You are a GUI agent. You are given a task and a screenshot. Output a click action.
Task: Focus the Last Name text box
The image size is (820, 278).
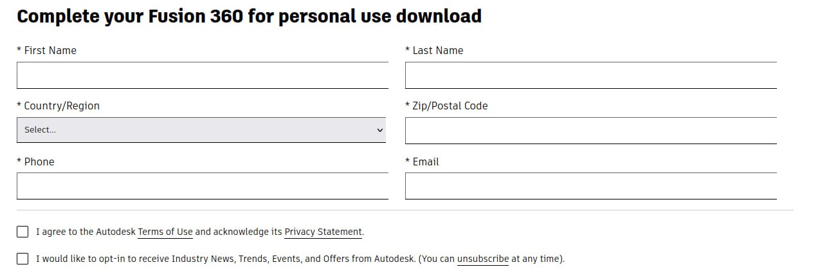point(590,75)
